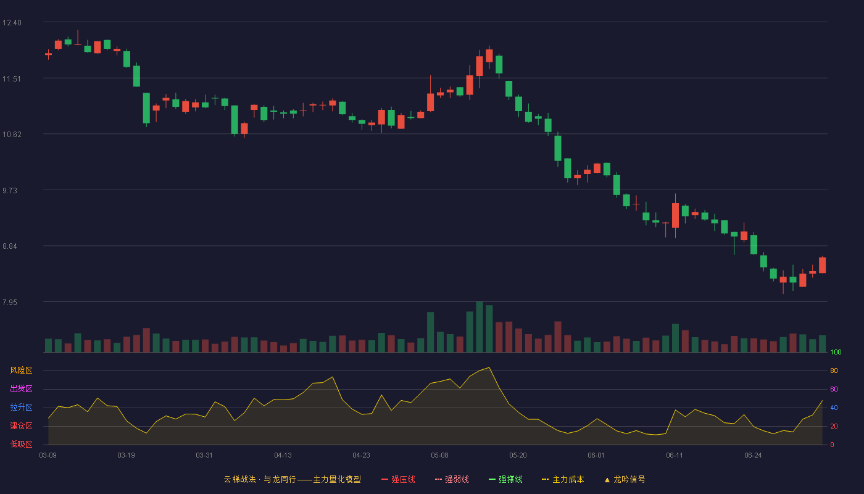This screenshot has height=494, width=864.
Task: Click the tallest green volume bar
Action: [480, 327]
